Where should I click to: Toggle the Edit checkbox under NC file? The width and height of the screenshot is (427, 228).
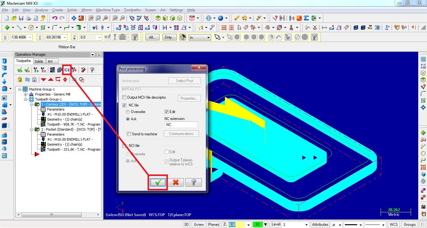(167, 112)
